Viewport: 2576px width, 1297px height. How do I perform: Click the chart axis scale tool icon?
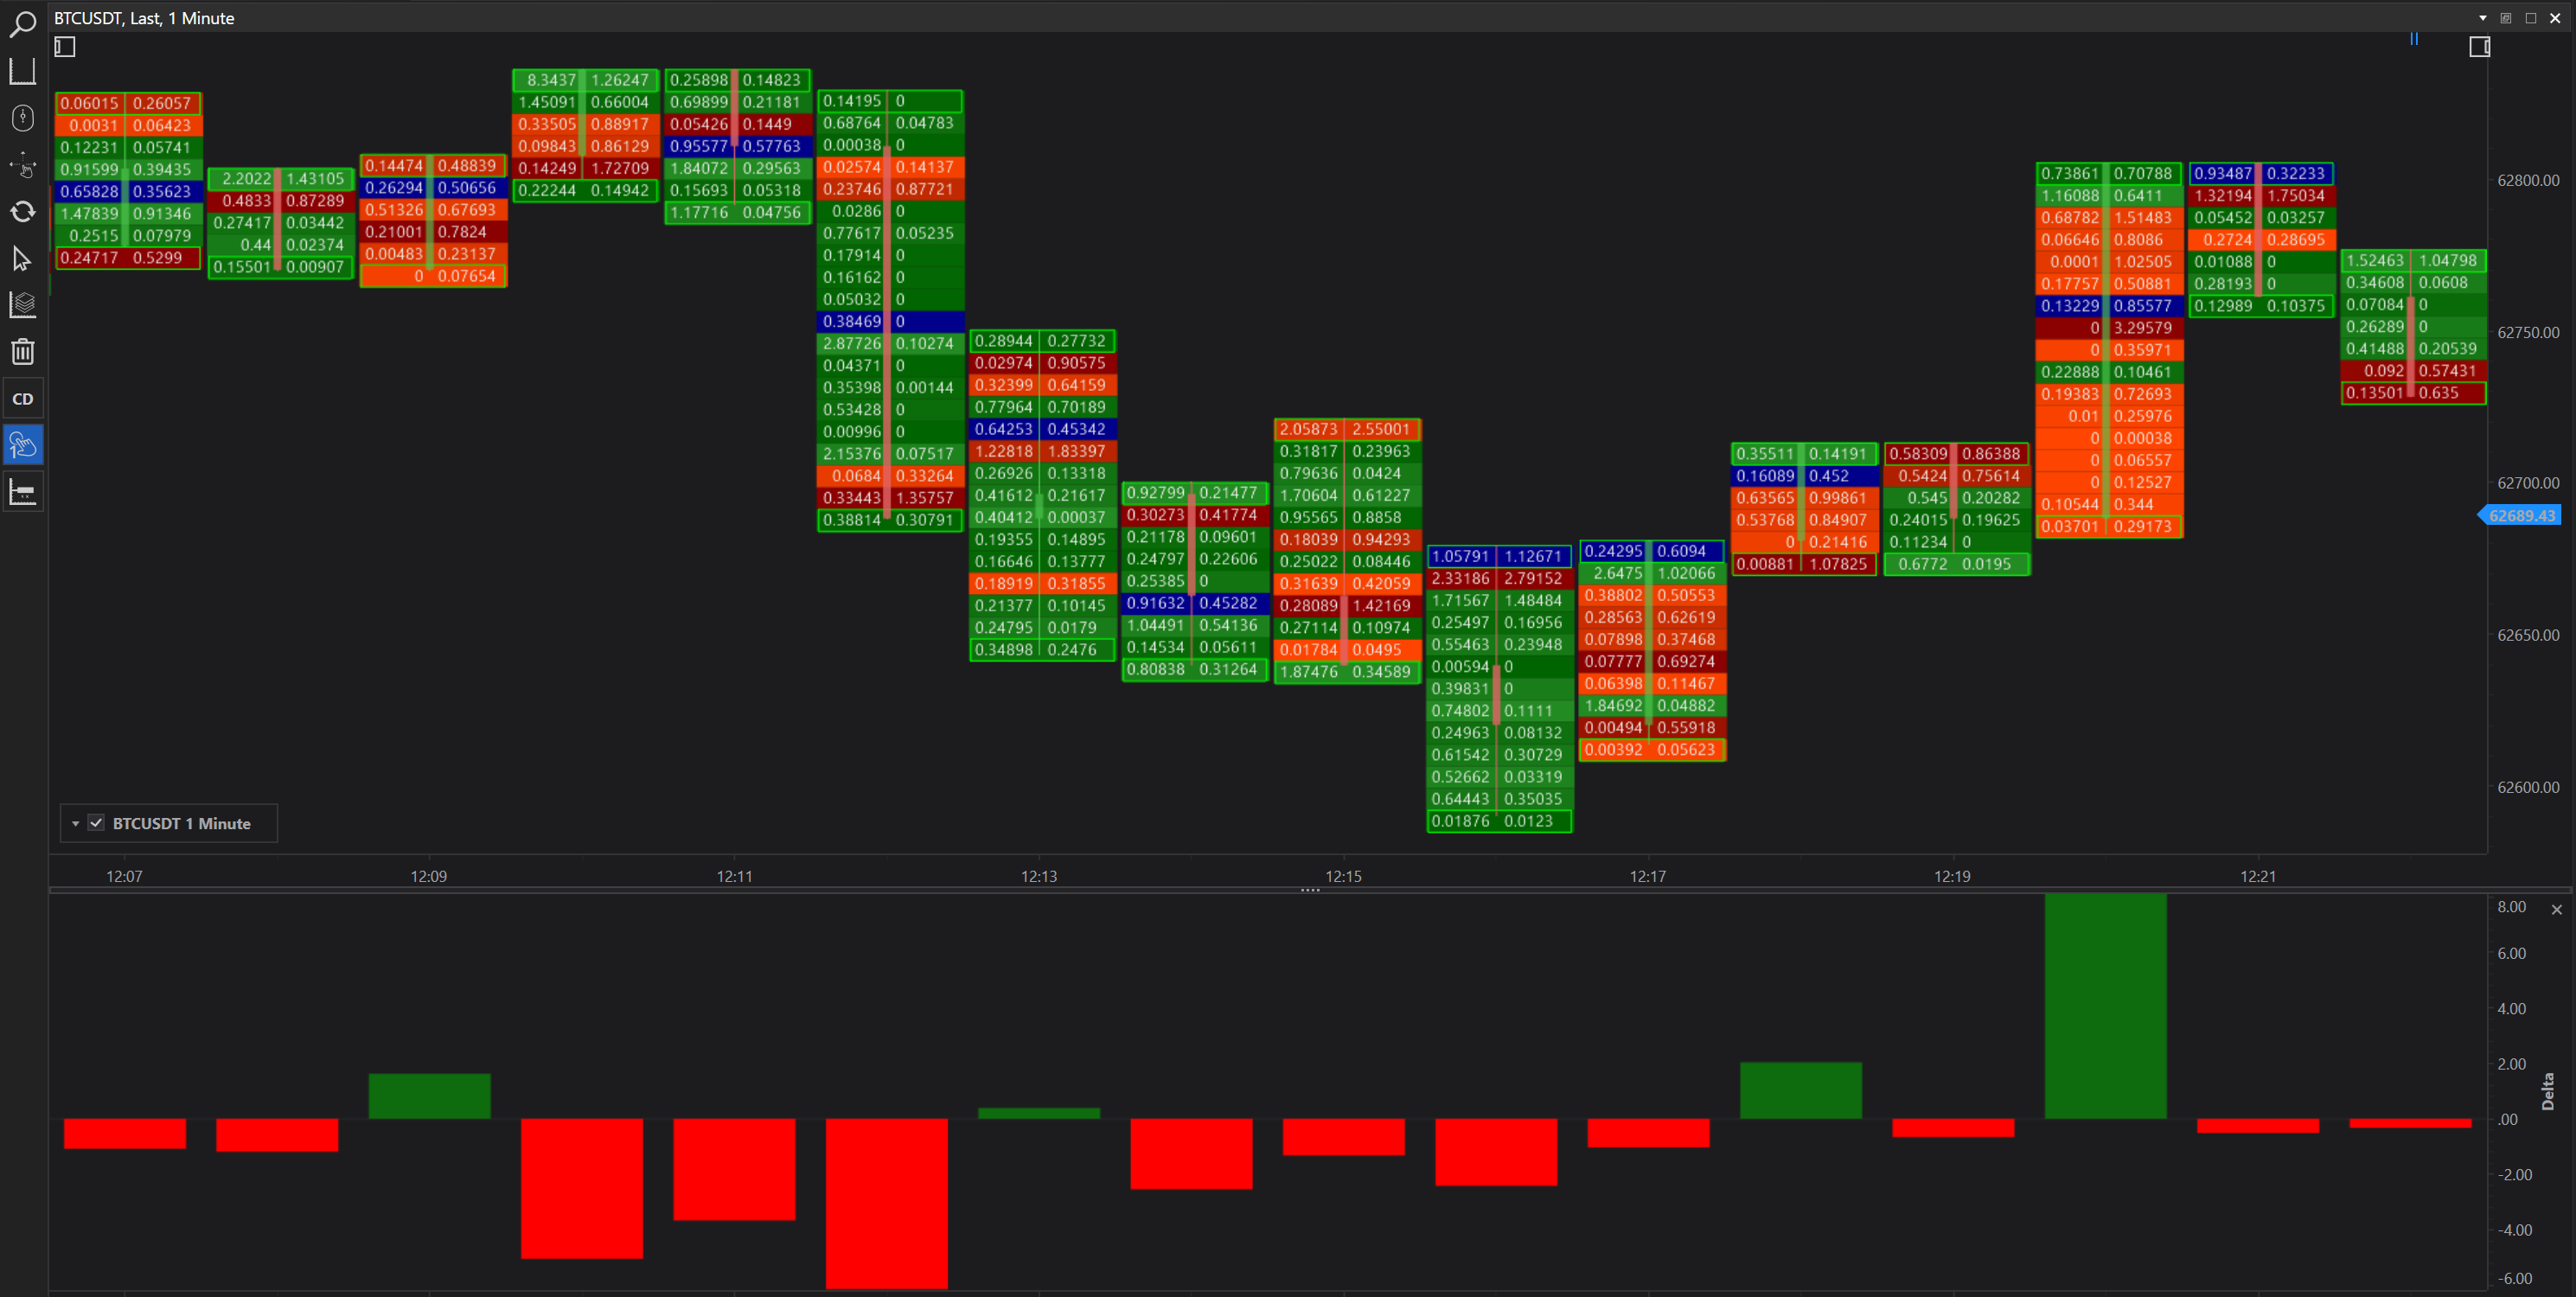pos(22,71)
